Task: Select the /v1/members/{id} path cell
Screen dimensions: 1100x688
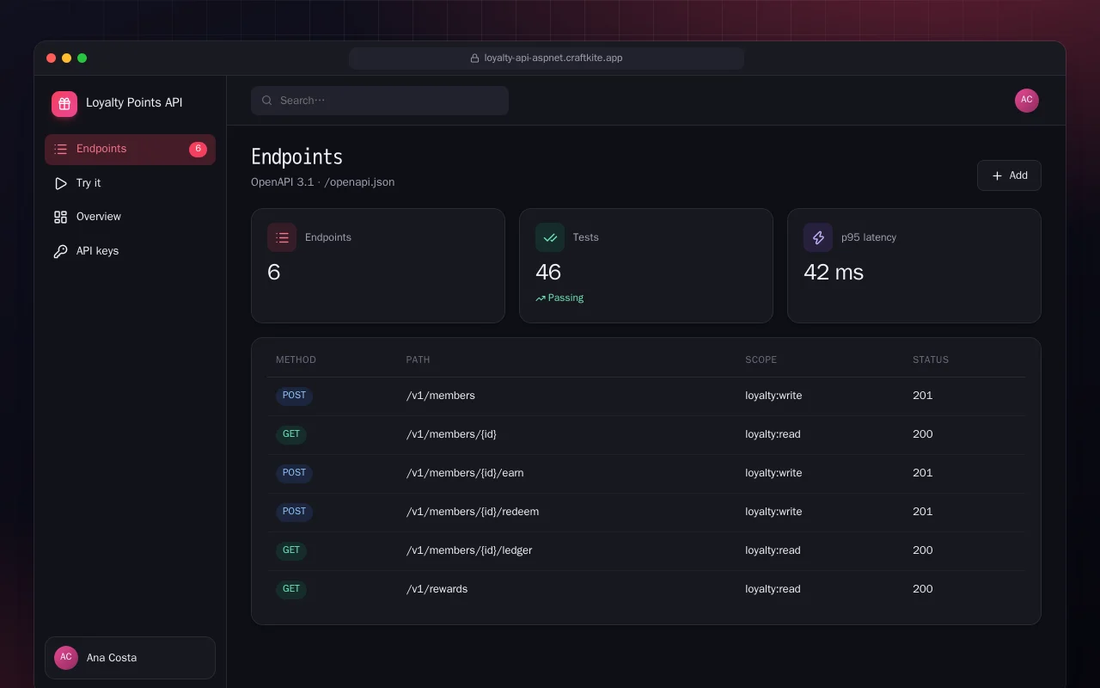Action: tap(451, 434)
